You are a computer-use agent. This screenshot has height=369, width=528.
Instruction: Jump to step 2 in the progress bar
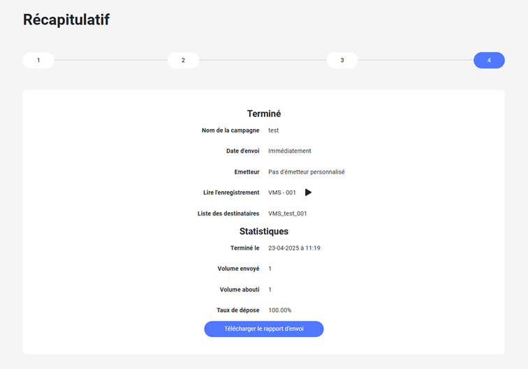pyautogui.click(x=183, y=61)
